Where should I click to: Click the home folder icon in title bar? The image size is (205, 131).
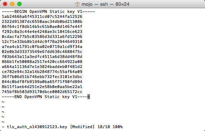pyautogui.click(x=77, y=4)
